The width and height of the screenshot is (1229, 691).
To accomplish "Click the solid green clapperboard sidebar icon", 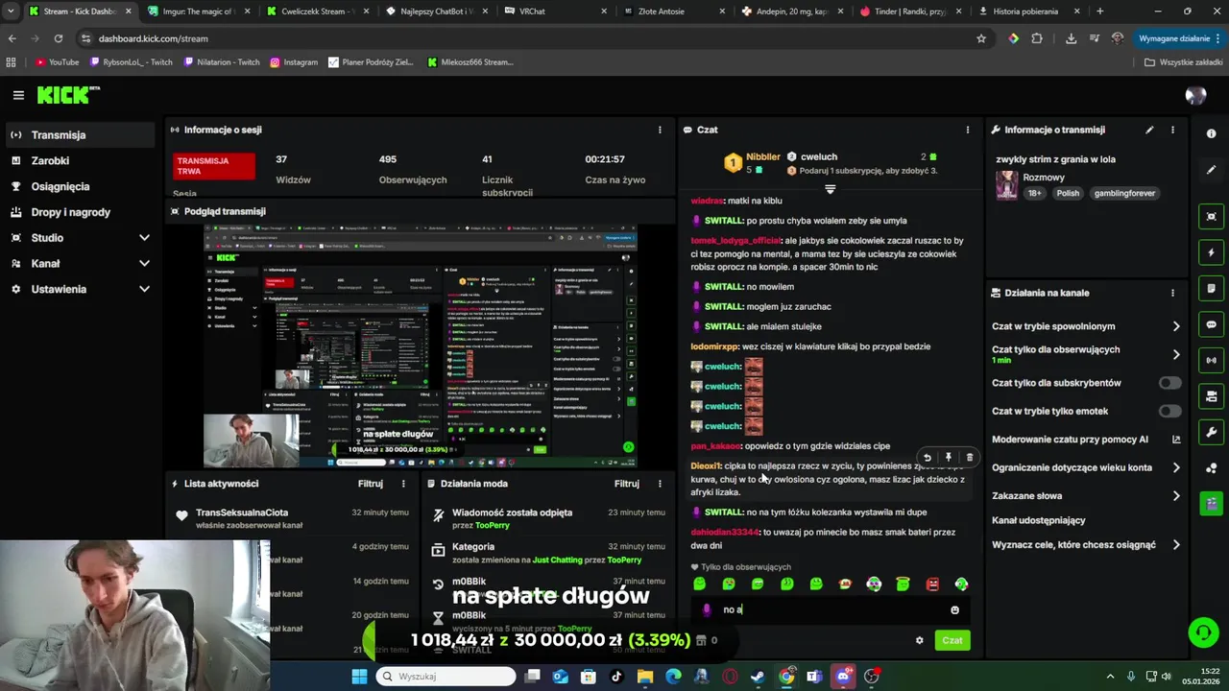I will pyautogui.click(x=1211, y=503).
